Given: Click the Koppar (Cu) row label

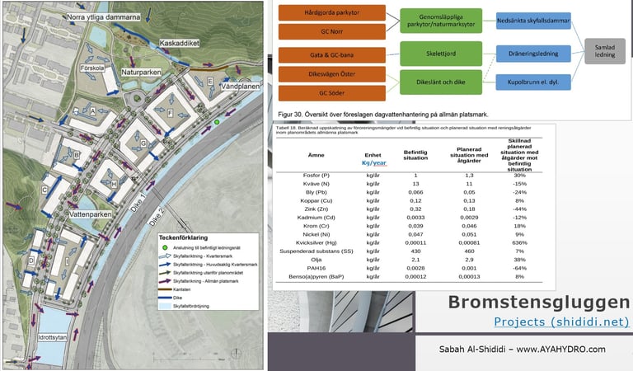Looking at the screenshot, I should [316, 200].
